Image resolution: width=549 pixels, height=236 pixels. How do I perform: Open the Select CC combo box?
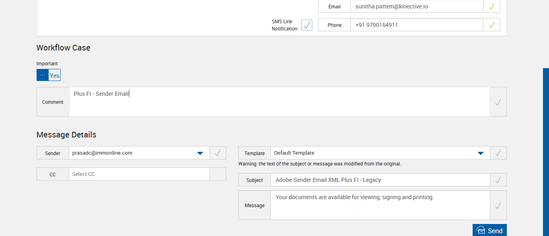point(139,174)
